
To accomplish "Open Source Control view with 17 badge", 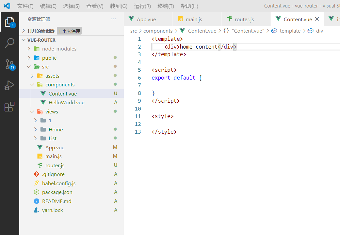I will coord(9,64).
